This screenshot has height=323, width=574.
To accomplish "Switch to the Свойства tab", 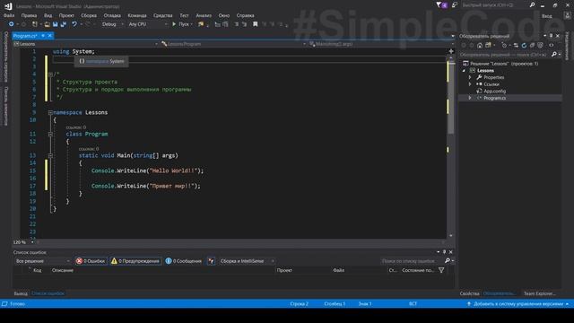I will [469, 293].
